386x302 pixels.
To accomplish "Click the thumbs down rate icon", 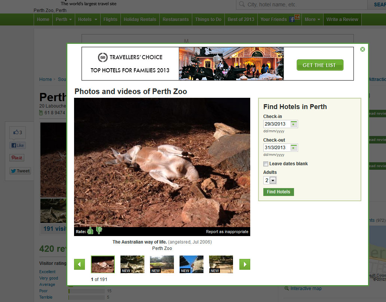I will (99, 231).
